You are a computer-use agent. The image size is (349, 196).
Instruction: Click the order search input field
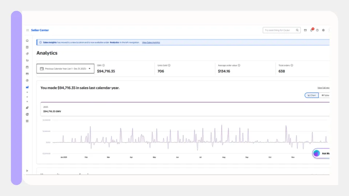(279, 30)
